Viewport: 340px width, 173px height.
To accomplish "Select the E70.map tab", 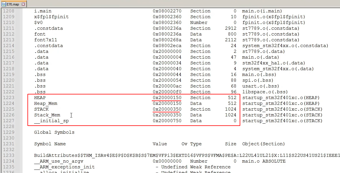I will click(13, 4).
